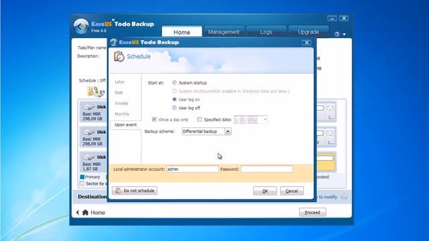Switch to the Monthly schedule tab
The height and width of the screenshot is (241, 429).
(x=122, y=114)
